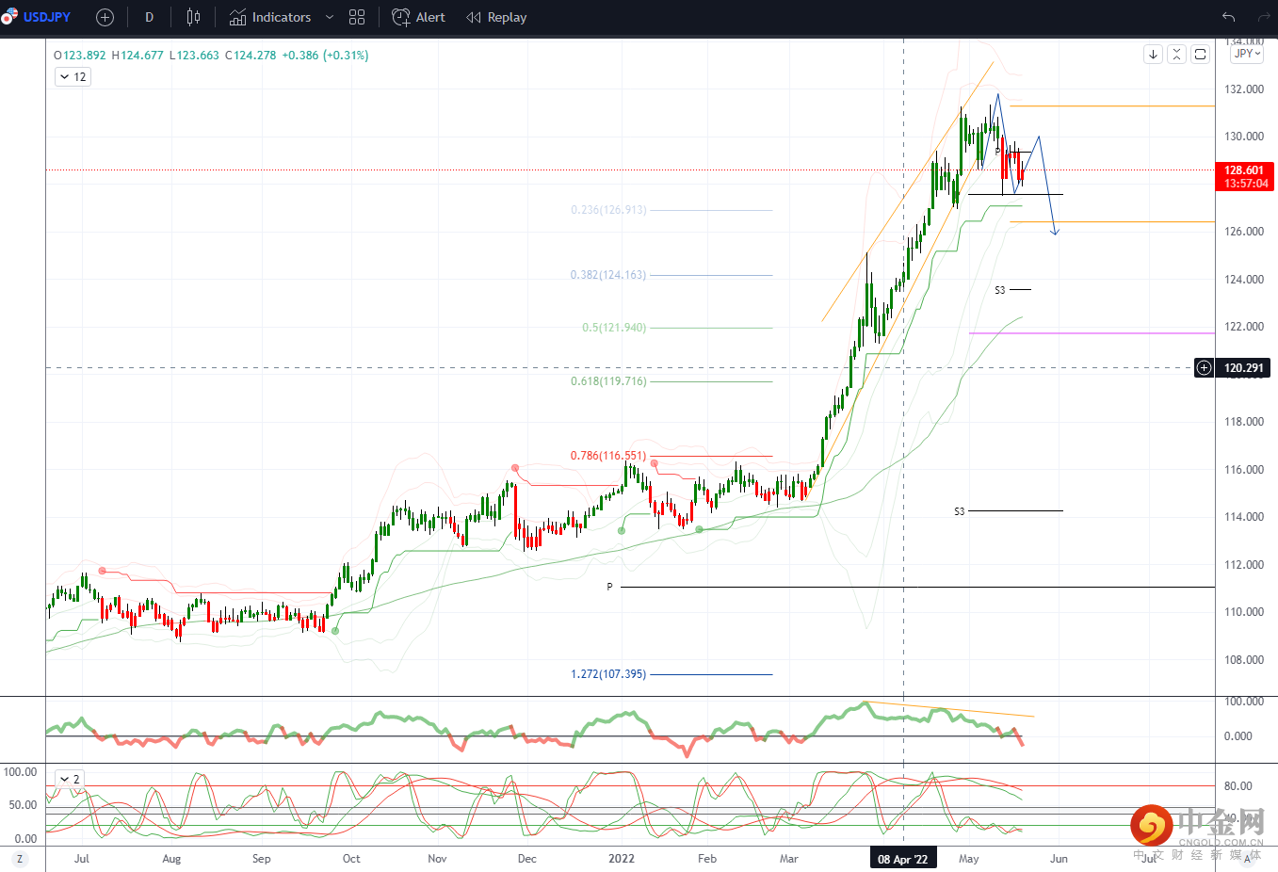Screen dimensions: 1278x872
Task: Toggle auto scale button A on price axis
Action: pos(1248,858)
